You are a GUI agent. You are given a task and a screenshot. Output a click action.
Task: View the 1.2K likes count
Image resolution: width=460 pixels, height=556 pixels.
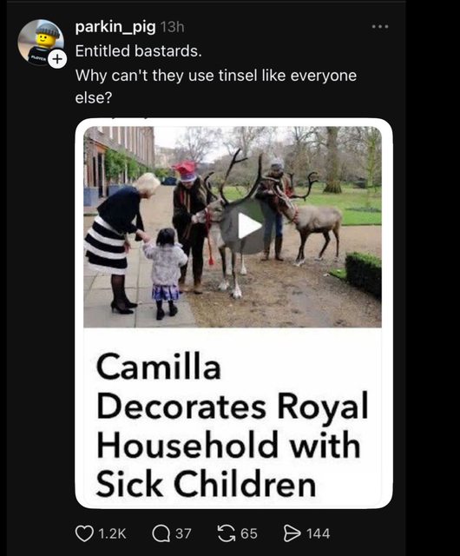[112, 533]
